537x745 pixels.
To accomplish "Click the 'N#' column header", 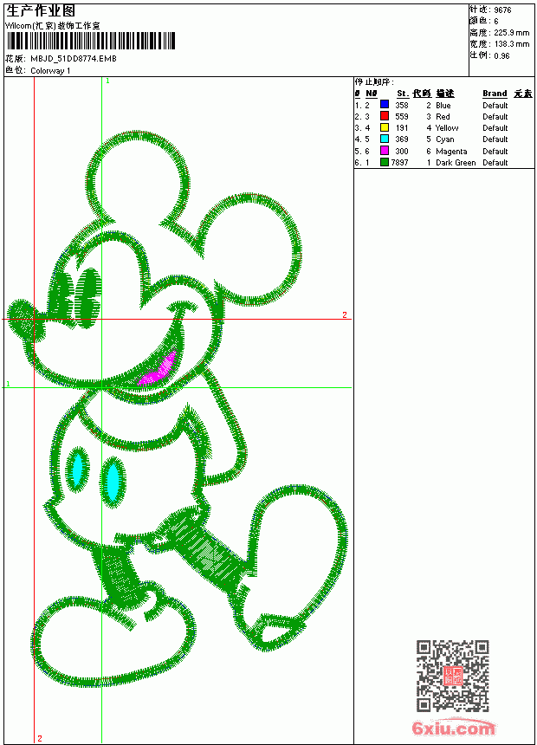I will 372,94.
